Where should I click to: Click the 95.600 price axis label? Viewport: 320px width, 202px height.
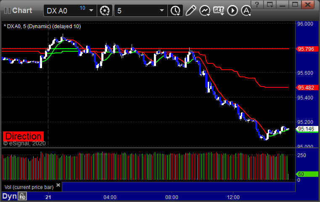click(305, 73)
